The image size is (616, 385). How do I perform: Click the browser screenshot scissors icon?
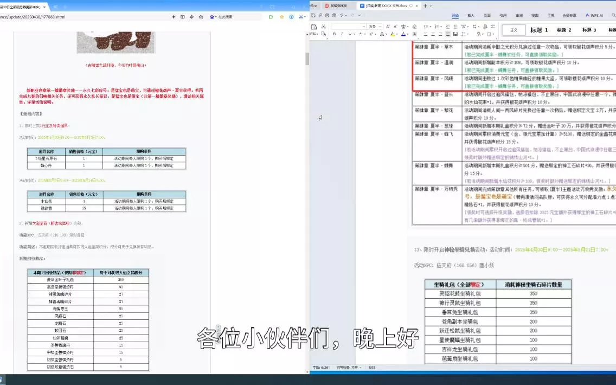(x=300, y=17)
